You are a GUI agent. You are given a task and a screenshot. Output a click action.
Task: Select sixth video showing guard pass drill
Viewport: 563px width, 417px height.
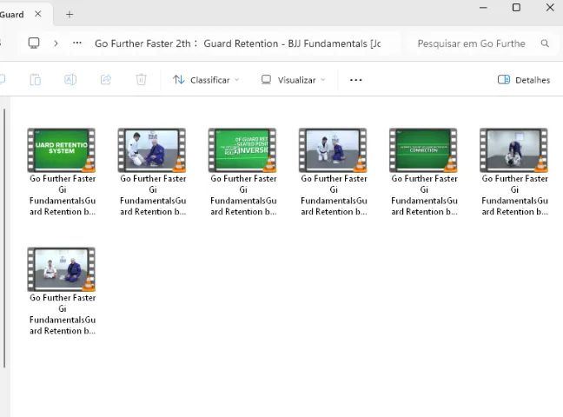(x=513, y=150)
